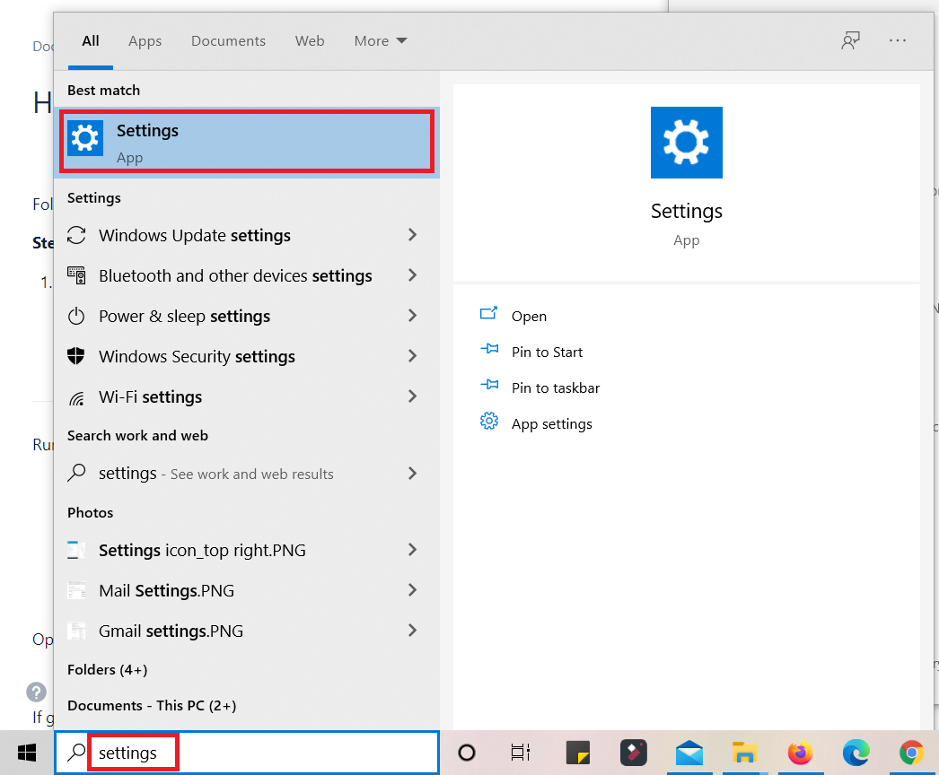
Task: Click Folders (4+) heading
Action: (x=107, y=670)
